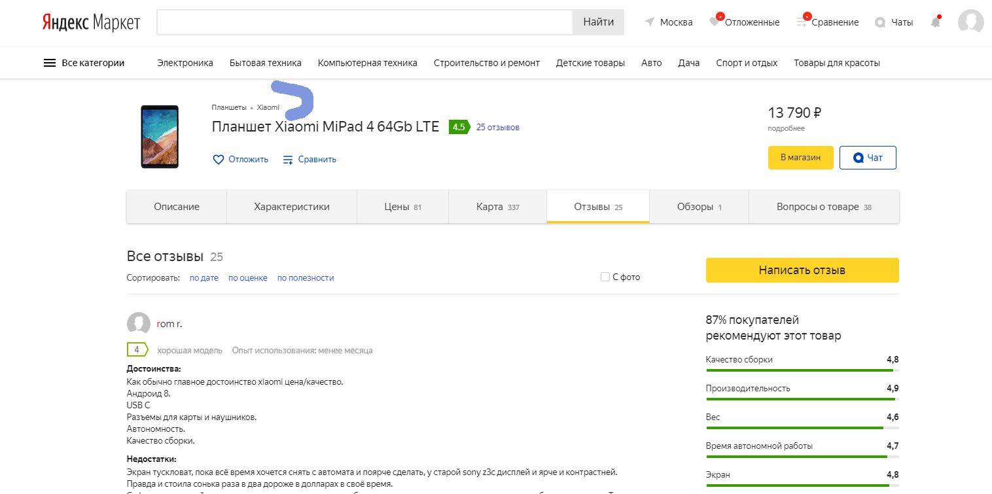Click the 25 отзывов link

pyautogui.click(x=497, y=127)
